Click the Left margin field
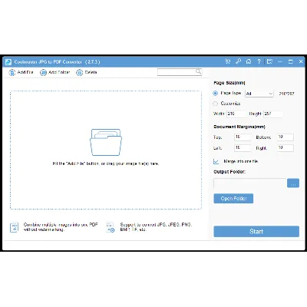307x307 pixels. (x=243, y=147)
